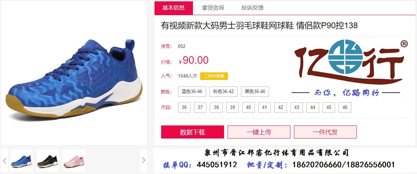Choose color option 蓝色36-46
This screenshot has height=174, width=417.
[192, 92]
